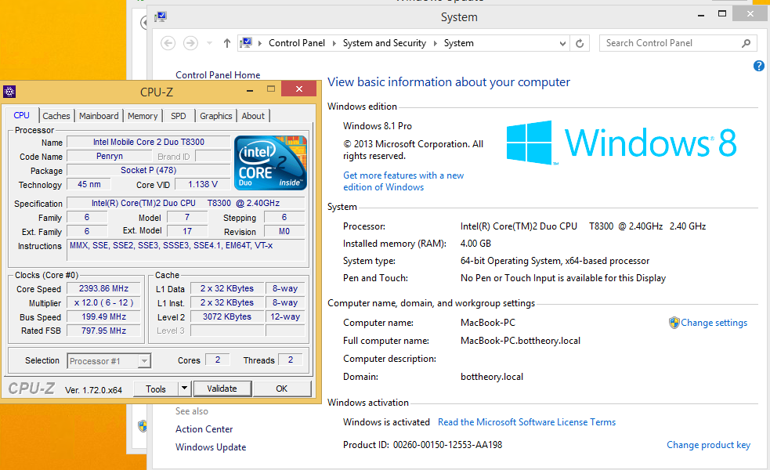
Task: Click the Windows 8.1 Pro edition text
Action: pyautogui.click(x=377, y=126)
